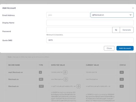
Task: Click the CURRENT VALUE column header
Action: tap(92, 65)
